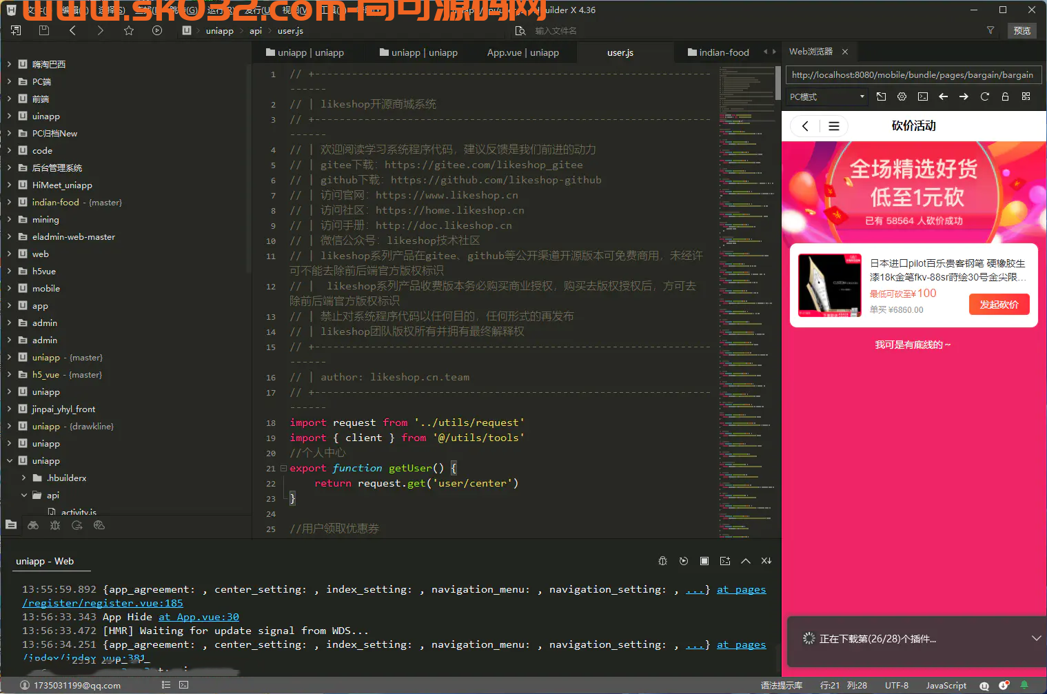
Task: Click the hamburger menu in bargain page
Action: (833, 126)
